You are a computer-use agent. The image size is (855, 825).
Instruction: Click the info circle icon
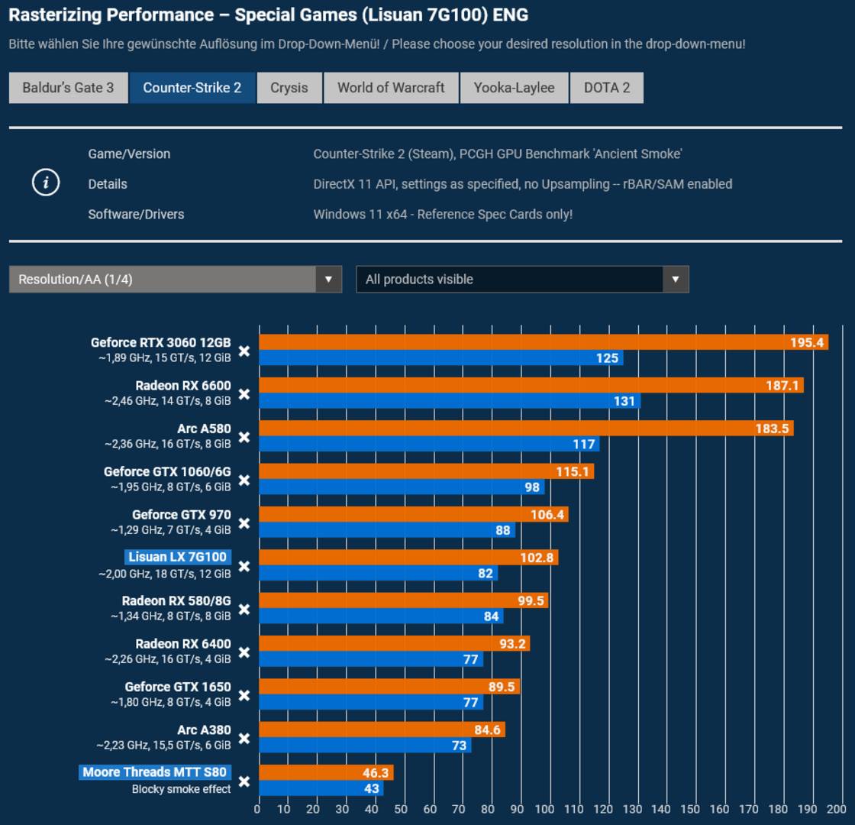click(x=46, y=183)
